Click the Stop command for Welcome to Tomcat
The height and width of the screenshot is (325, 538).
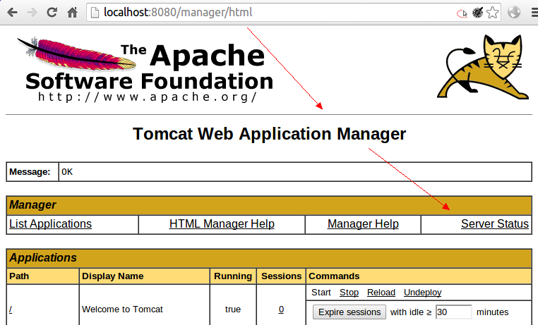pyautogui.click(x=349, y=293)
